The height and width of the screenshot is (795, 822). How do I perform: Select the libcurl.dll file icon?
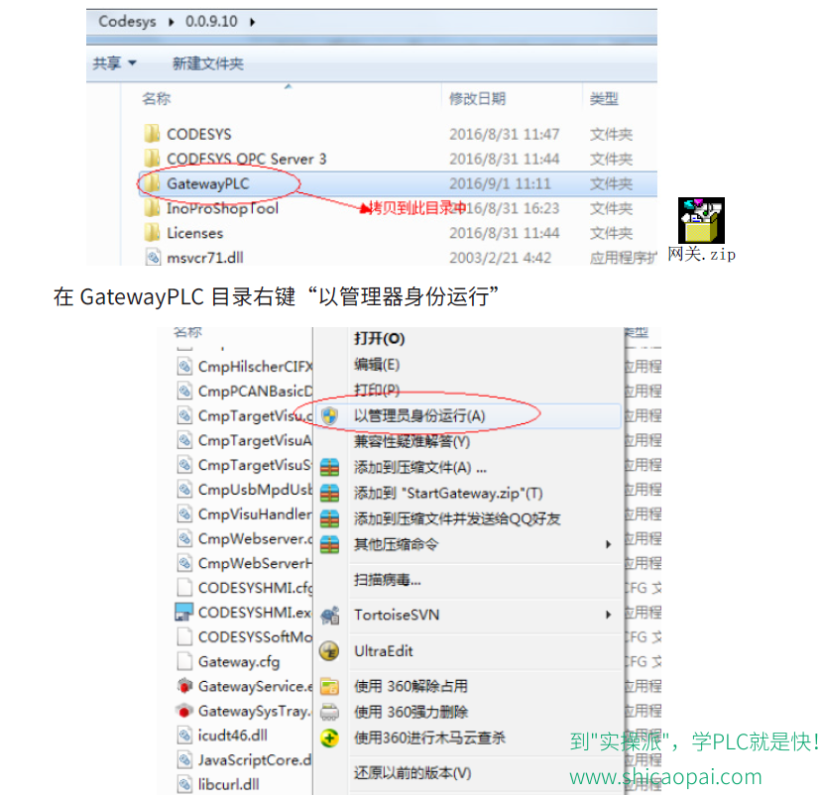click(184, 784)
